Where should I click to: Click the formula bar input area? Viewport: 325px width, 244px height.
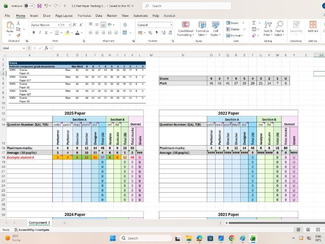coord(188,48)
